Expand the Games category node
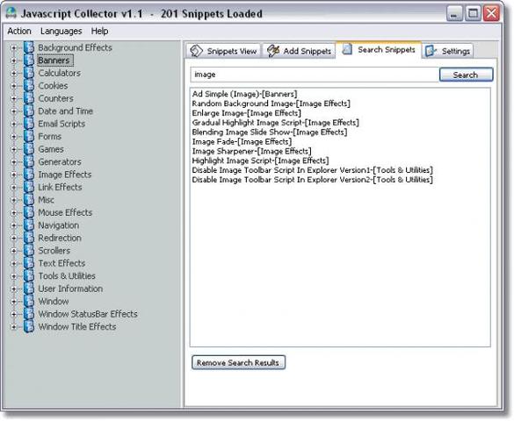 coord(13,149)
